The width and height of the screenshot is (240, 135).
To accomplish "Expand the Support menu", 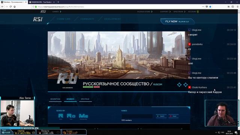I will pyautogui.click(x=165, y=12).
